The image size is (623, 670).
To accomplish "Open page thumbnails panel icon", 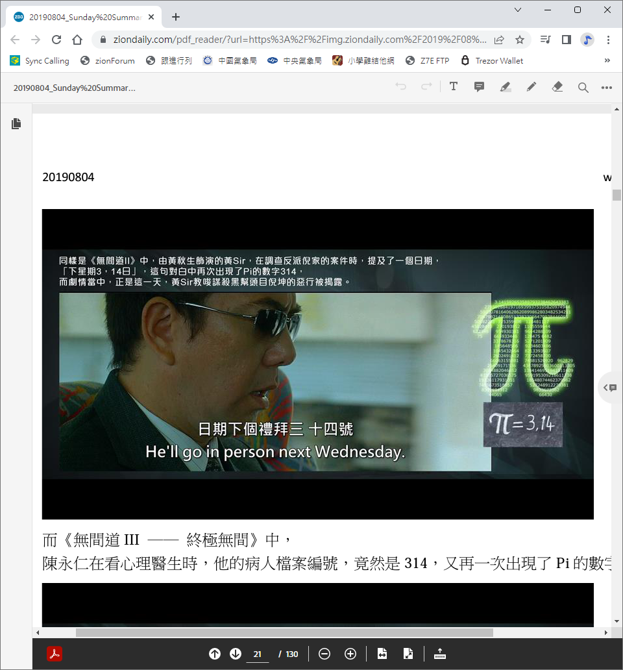I will click(x=16, y=123).
